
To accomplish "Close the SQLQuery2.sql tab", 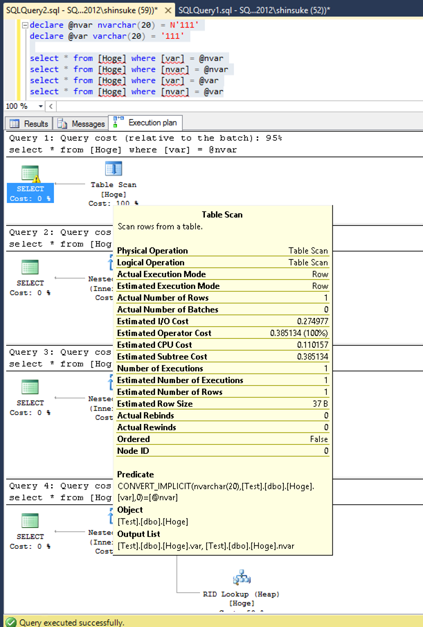I will 168,10.
